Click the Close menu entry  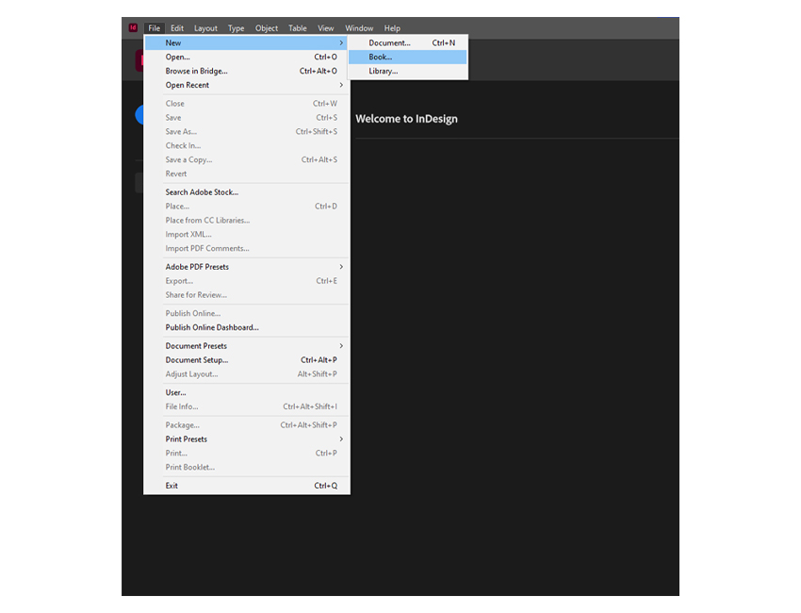click(247, 104)
